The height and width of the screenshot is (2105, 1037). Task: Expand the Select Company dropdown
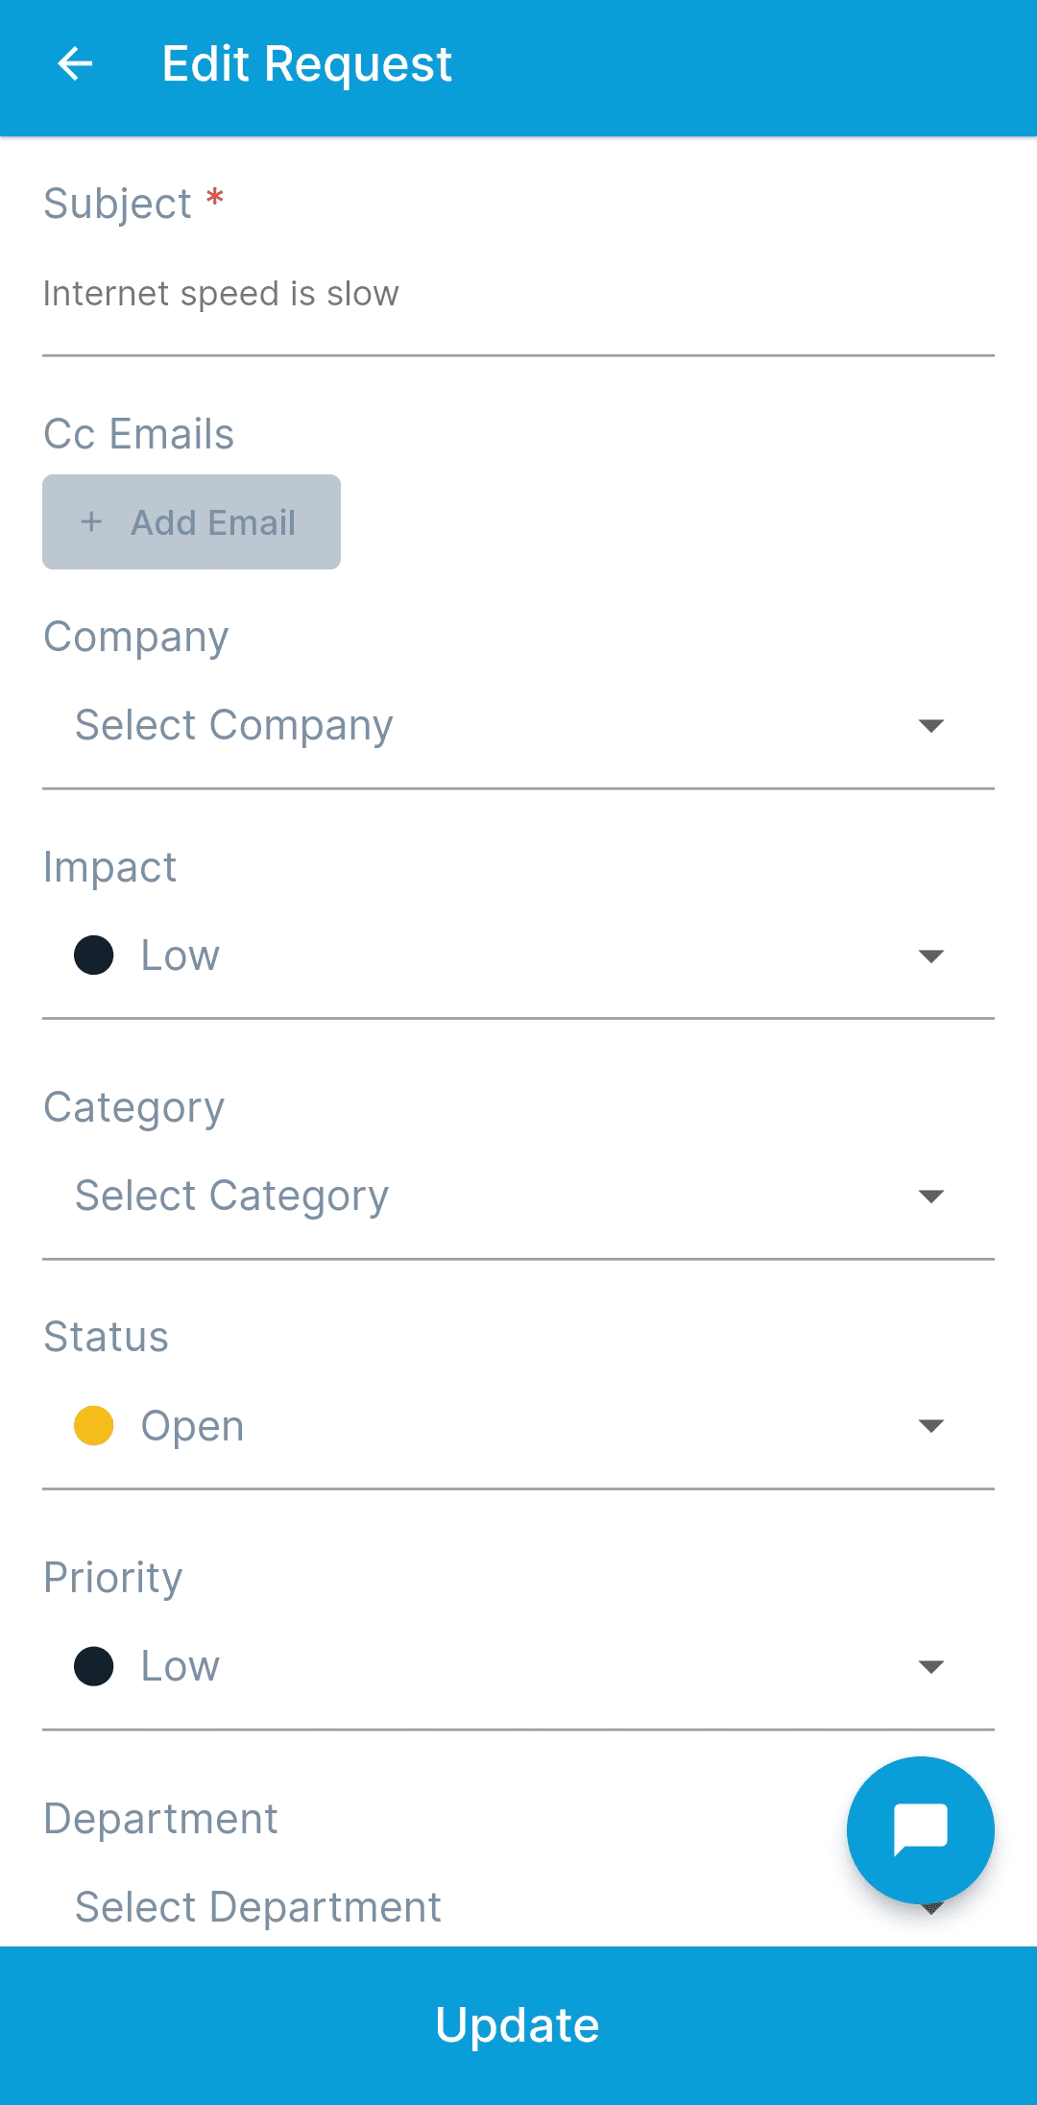point(930,725)
